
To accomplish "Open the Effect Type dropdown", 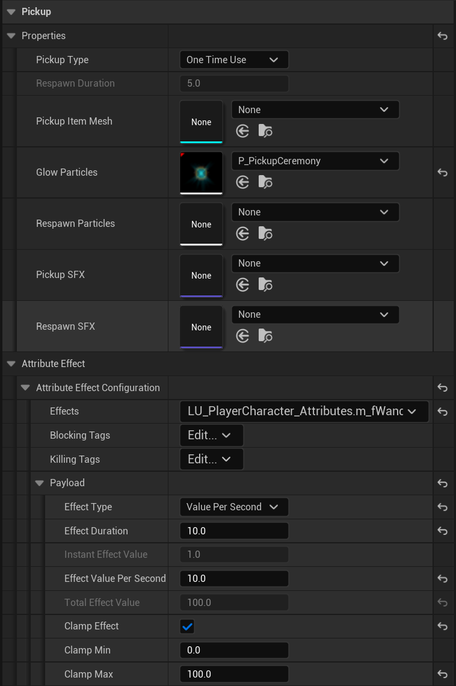I will click(x=234, y=507).
